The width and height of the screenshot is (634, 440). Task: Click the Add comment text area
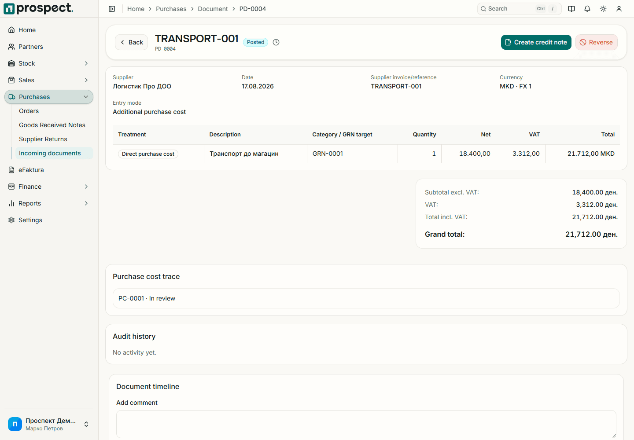pos(366,424)
